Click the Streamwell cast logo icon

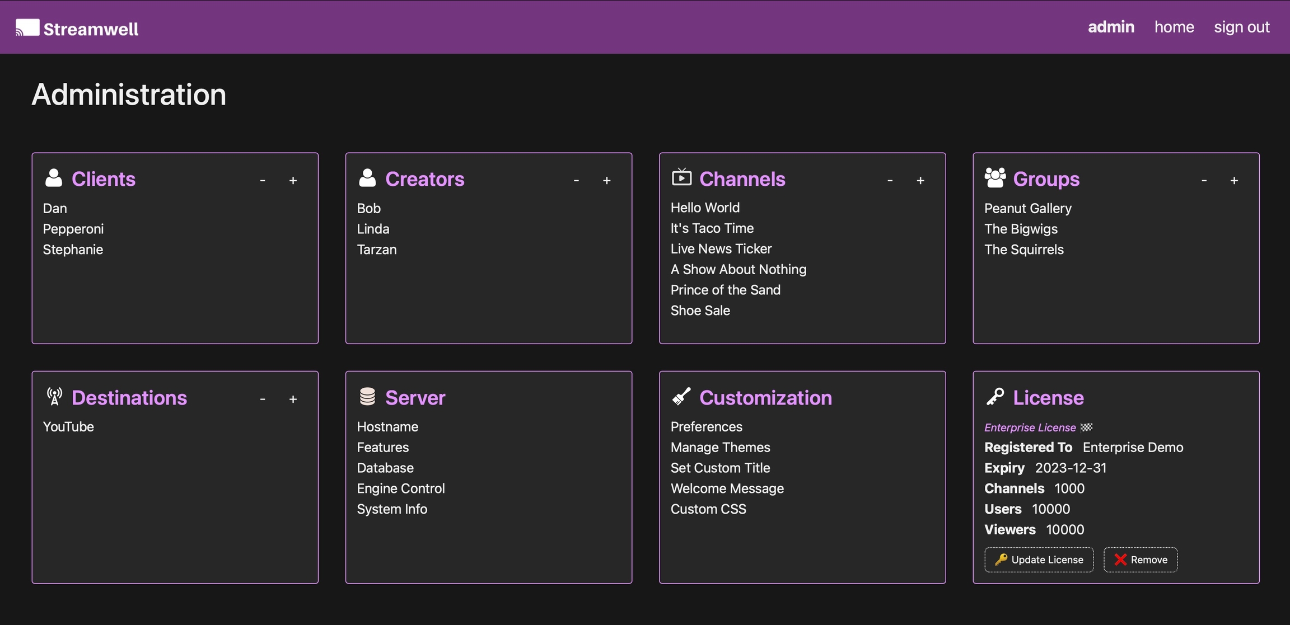pos(27,27)
